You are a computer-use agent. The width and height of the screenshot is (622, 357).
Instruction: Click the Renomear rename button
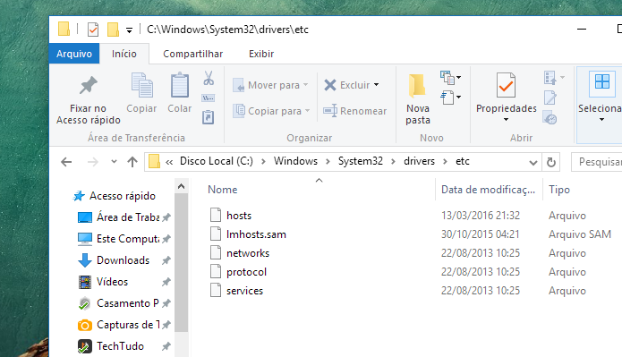tap(354, 111)
